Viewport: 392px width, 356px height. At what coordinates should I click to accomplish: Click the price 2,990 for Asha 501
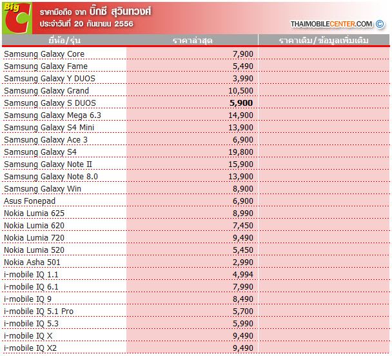coord(243,262)
